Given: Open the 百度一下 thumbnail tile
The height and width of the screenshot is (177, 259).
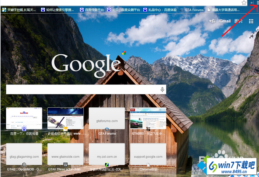Looking at the screenshot, I should pyautogui.click(x=24, y=118).
